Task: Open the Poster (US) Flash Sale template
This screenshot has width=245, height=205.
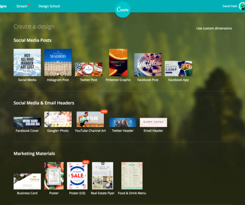Action: (x=77, y=176)
